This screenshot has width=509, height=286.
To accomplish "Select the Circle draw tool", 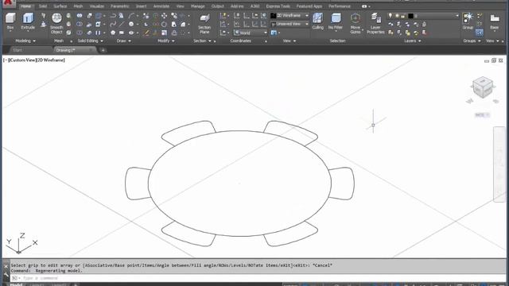I will click(x=130, y=25).
